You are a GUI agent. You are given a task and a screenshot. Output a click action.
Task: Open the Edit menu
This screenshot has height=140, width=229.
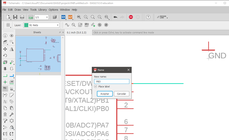[10, 10]
